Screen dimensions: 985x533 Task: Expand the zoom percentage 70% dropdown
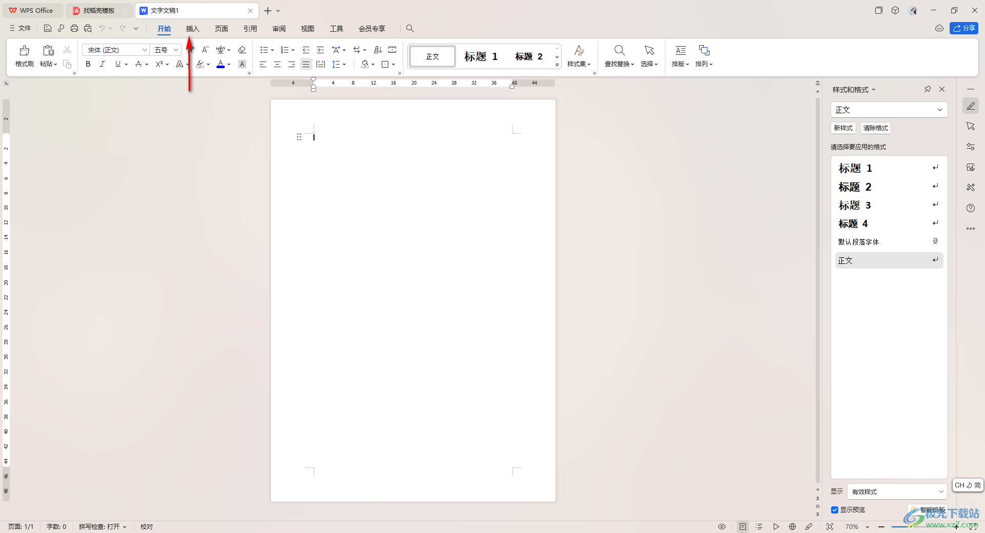coord(868,527)
